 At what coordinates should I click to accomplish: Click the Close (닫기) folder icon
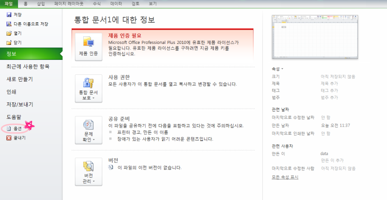[9, 43]
